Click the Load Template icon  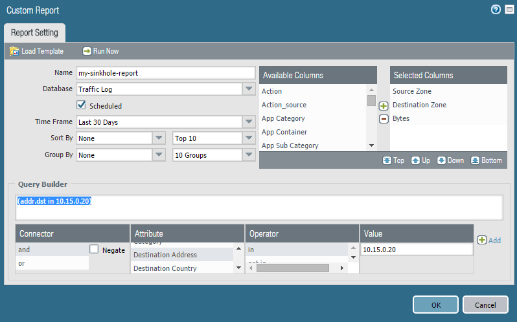point(14,51)
